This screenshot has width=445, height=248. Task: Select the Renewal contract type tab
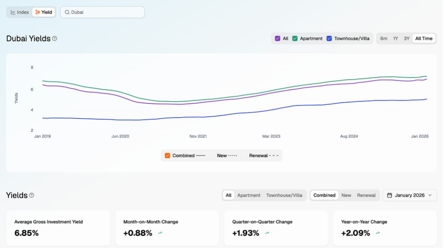coord(366,195)
